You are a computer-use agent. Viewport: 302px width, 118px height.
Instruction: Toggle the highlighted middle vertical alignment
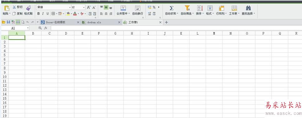coord(106,7)
